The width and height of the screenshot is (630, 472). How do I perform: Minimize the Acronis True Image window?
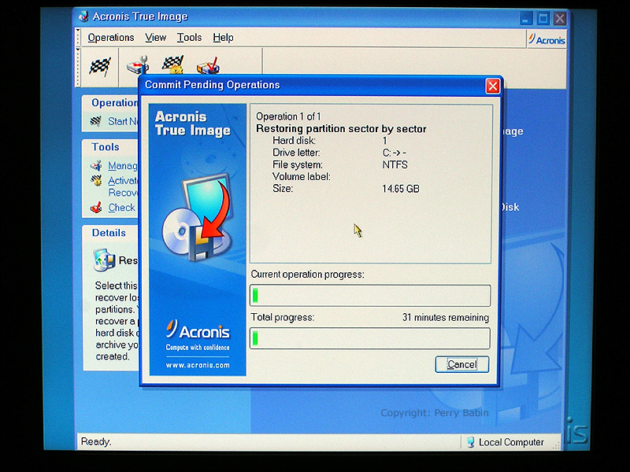coord(526,18)
